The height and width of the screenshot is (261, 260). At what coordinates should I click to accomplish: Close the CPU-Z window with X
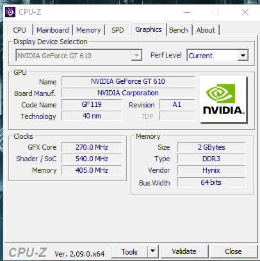(x=245, y=12)
